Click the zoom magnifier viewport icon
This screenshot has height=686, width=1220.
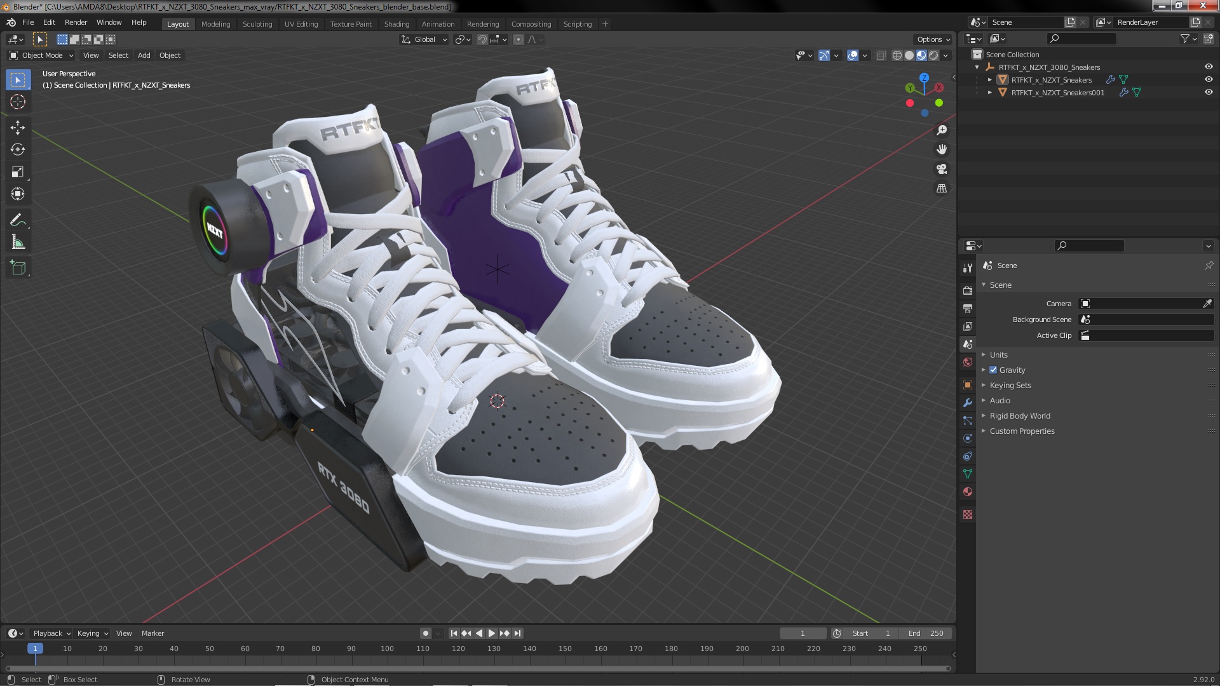pos(942,130)
